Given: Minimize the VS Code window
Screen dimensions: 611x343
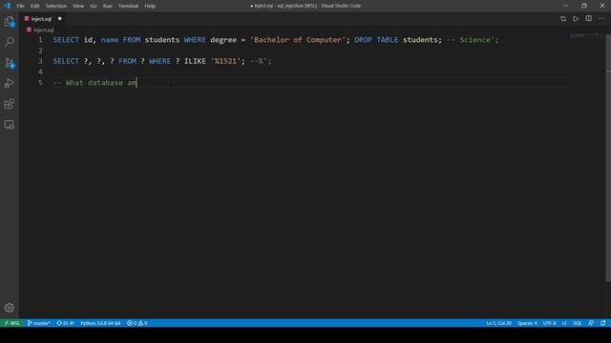Looking at the screenshot, I should tap(565, 6).
